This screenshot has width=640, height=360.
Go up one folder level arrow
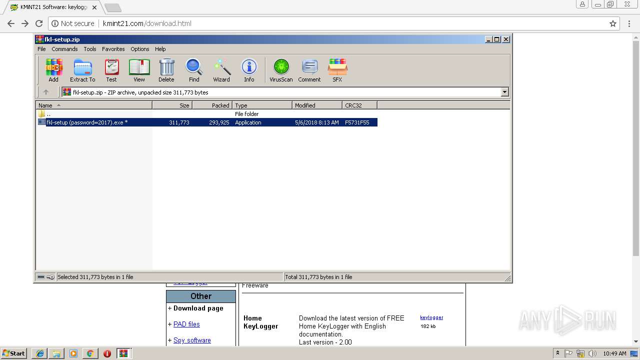pyautogui.click(x=46, y=92)
